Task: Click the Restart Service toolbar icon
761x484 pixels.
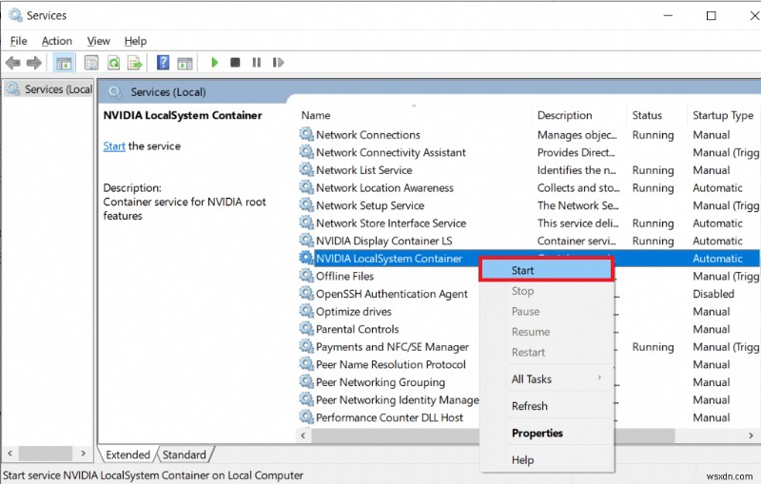Action: [278, 63]
